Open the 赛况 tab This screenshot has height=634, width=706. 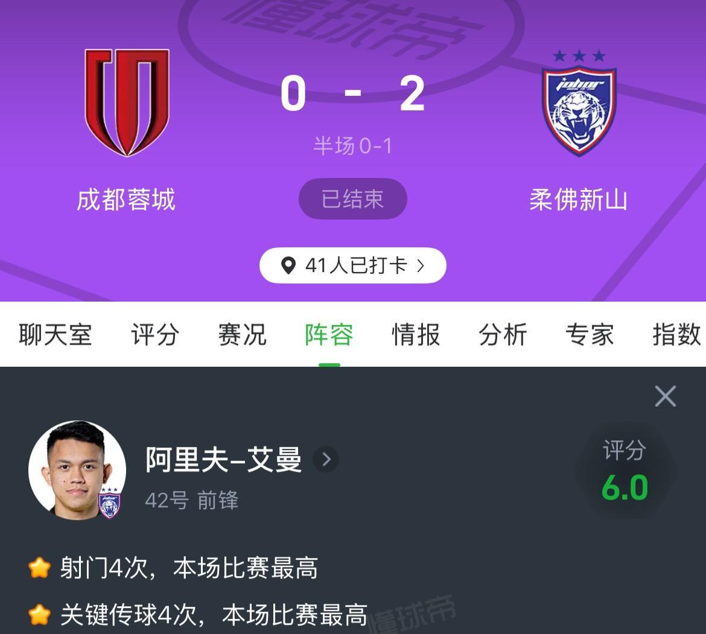[x=242, y=334]
